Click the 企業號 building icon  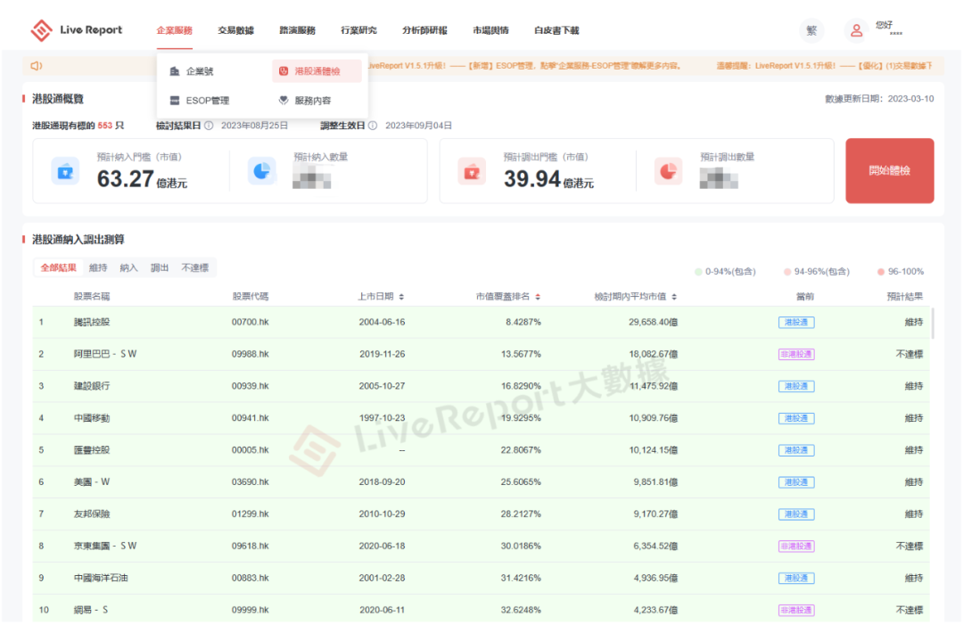tap(175, 71)
